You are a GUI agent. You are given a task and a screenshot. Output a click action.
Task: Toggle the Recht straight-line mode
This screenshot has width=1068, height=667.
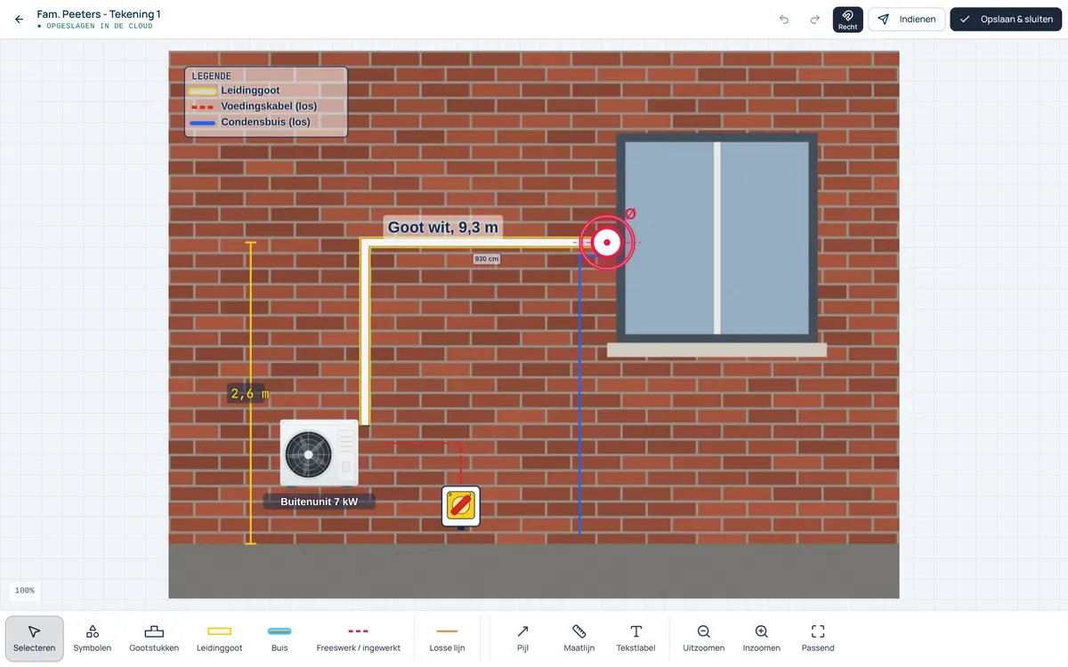click(848, 20)
